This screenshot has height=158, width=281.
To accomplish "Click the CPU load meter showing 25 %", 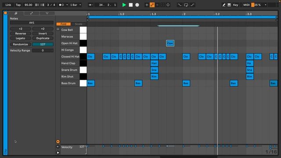I will (x=257, y=5).
